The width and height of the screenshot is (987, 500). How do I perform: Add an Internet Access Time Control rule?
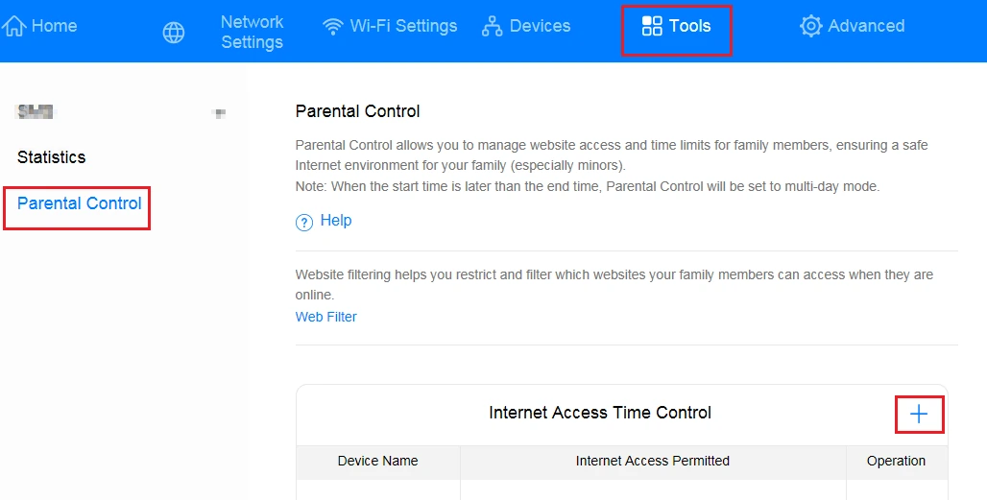point(919,414)
